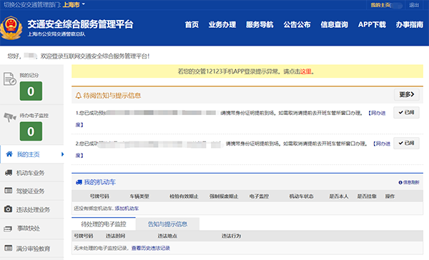This screenshot has height=260, width=429.
Task: Click the 电子监控 column header
Action: click(259, 196)
